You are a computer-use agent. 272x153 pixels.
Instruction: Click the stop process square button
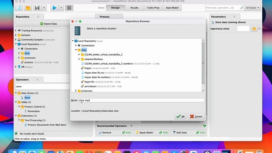click(69, 8)
